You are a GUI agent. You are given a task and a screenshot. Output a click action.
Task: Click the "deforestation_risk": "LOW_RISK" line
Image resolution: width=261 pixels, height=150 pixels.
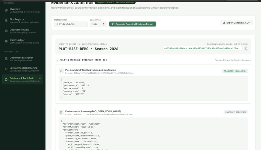(82, 124)
